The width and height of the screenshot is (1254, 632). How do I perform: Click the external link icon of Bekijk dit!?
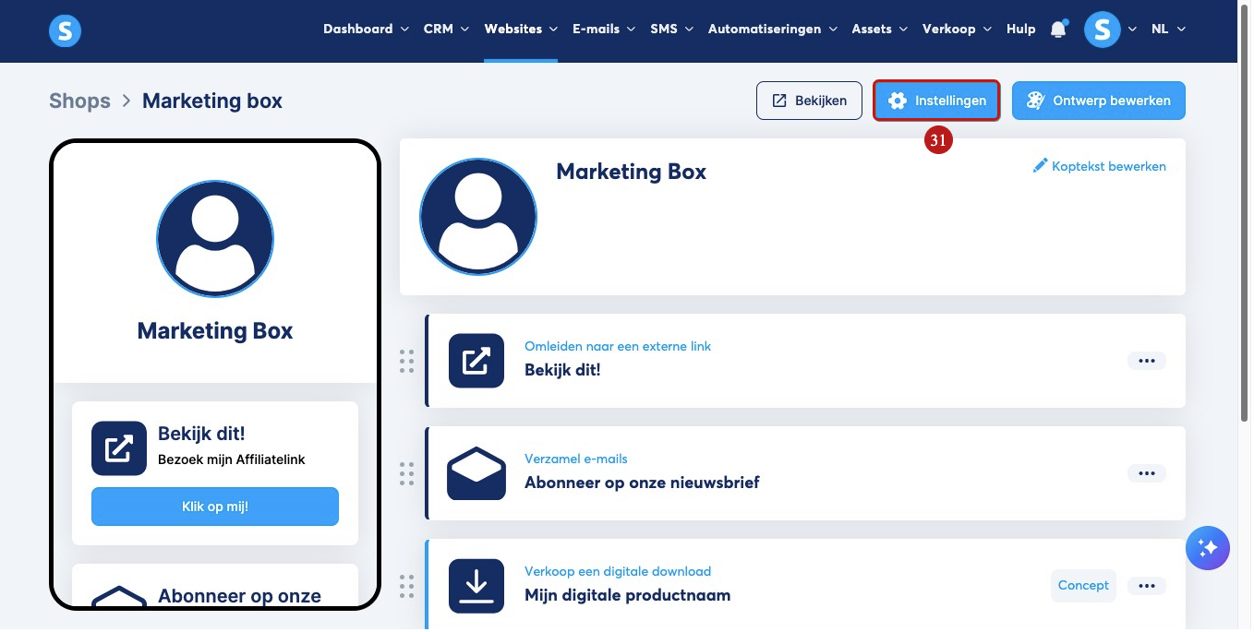[476, 361]
